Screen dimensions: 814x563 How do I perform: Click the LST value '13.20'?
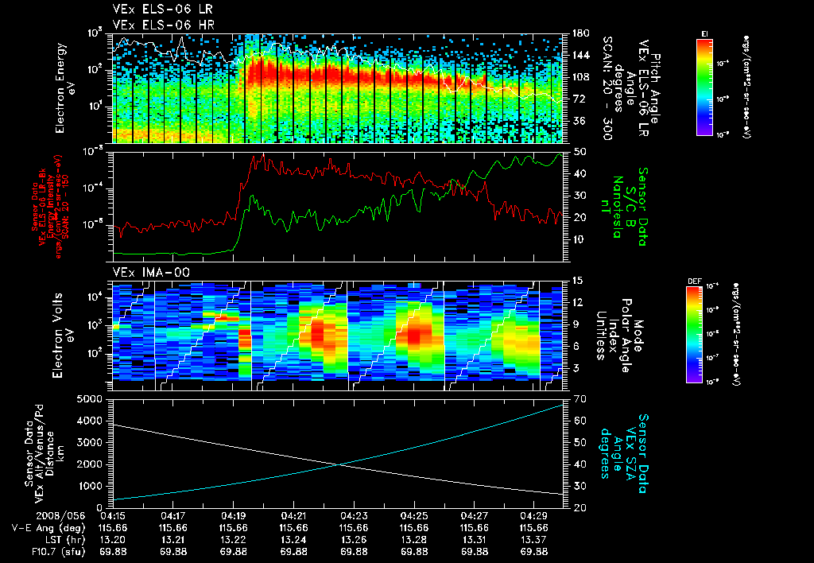[113, 540]
